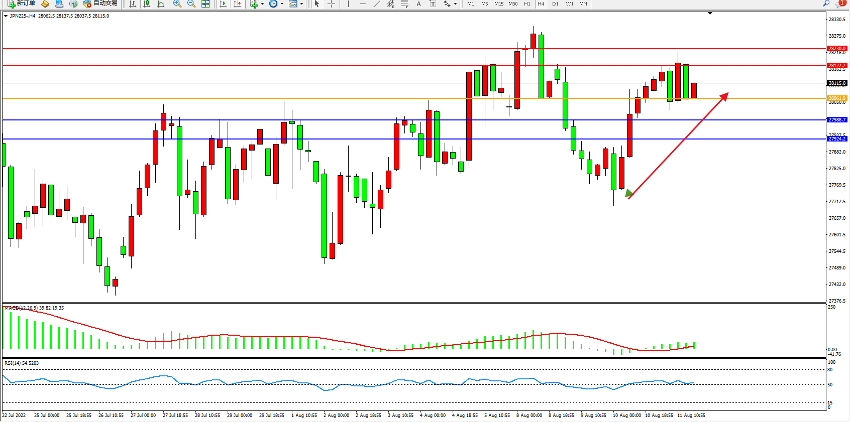Zoom in on the chart
The image size is (850, 422).
[177, 4]
